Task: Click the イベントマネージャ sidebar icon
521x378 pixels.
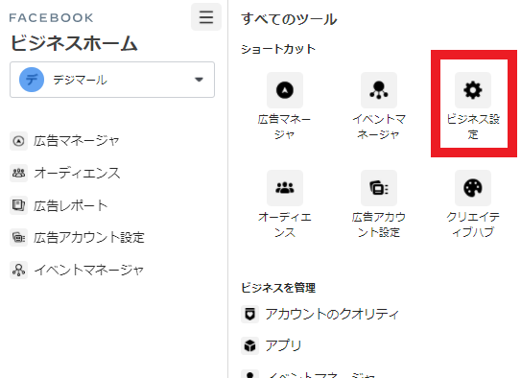Action: (x=18, y=270)
